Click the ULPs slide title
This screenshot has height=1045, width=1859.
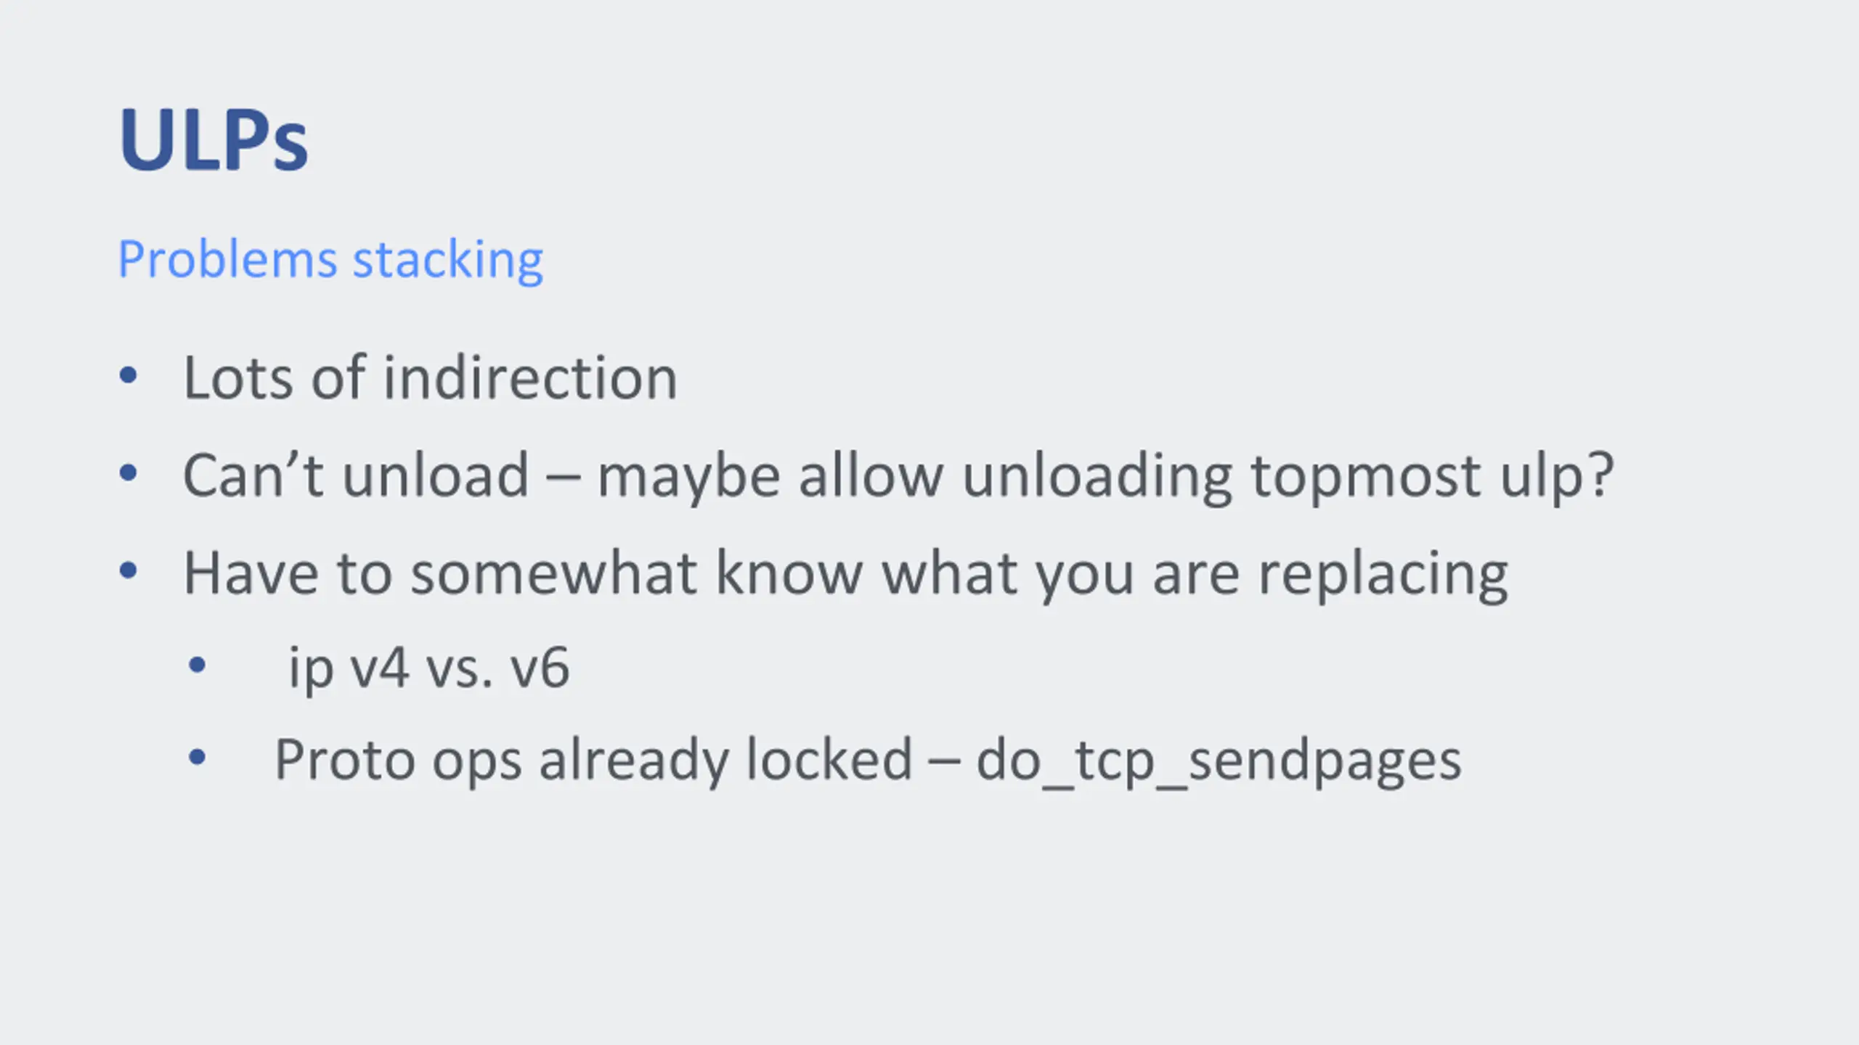213,139
